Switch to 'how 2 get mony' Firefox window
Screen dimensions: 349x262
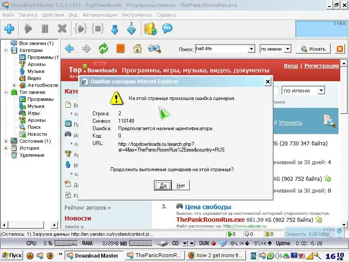pos(216,255)
